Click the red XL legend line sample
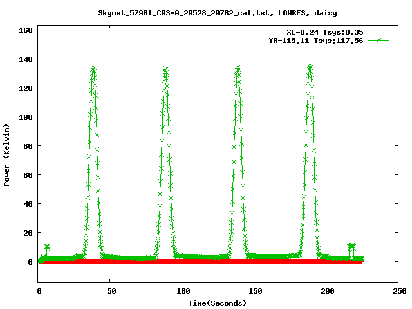Image resolution: width=412 pixels, height=309 pixels. (379, 32)
